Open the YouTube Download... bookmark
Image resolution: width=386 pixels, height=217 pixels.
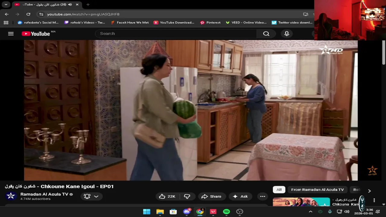[174, 23]
